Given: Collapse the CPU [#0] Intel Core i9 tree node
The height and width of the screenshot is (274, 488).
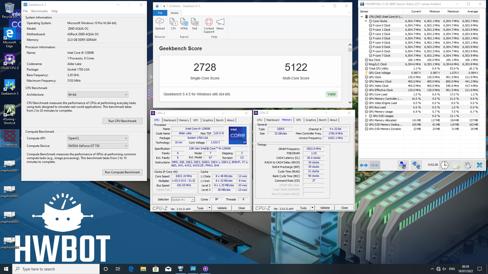Looking at the screenshot, I should [362, 17].
